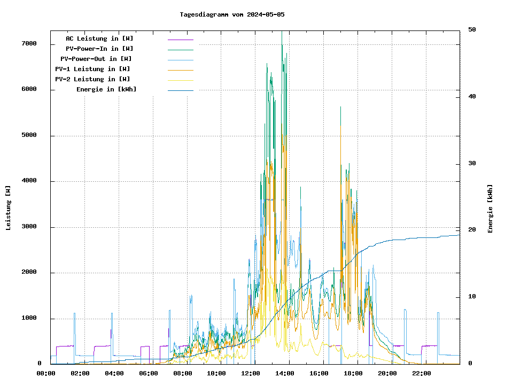Select the PV-Power-Out legend entry text

(97, 59)
